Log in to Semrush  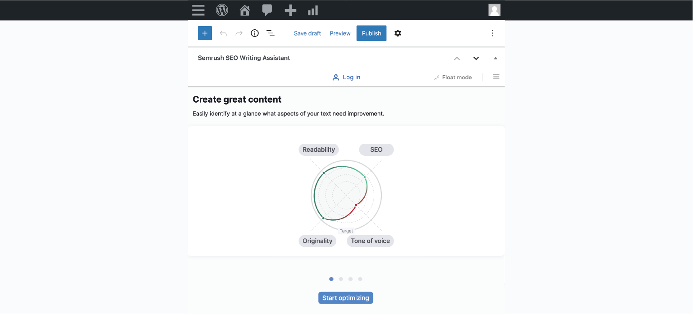pos(346,77)
